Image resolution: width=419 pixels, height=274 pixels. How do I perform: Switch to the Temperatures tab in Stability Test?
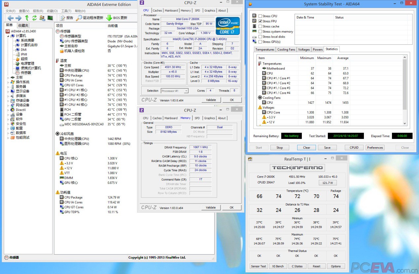point(264,50)
